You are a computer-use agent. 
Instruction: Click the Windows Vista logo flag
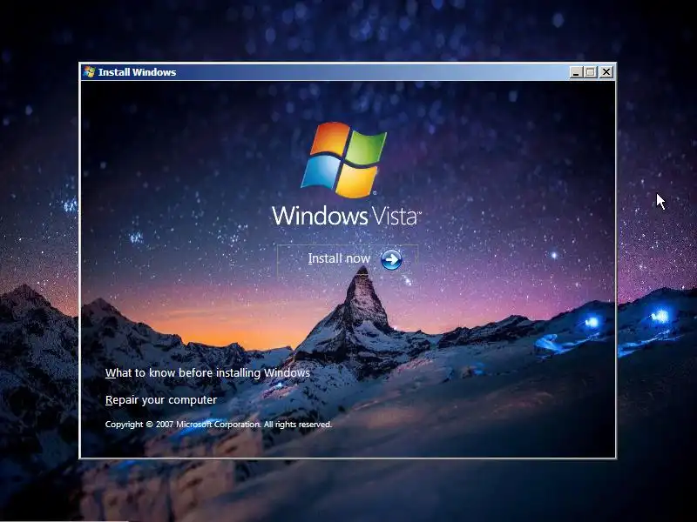[343, 160]
